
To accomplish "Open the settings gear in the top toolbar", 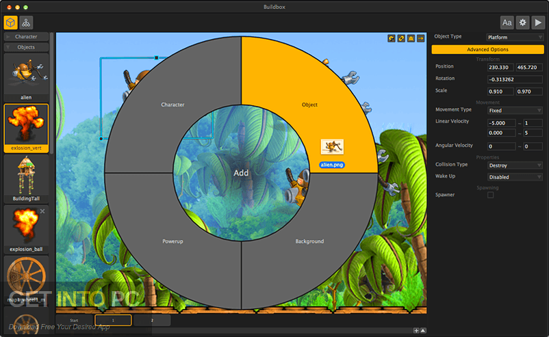I will click(x=522, y=23).
